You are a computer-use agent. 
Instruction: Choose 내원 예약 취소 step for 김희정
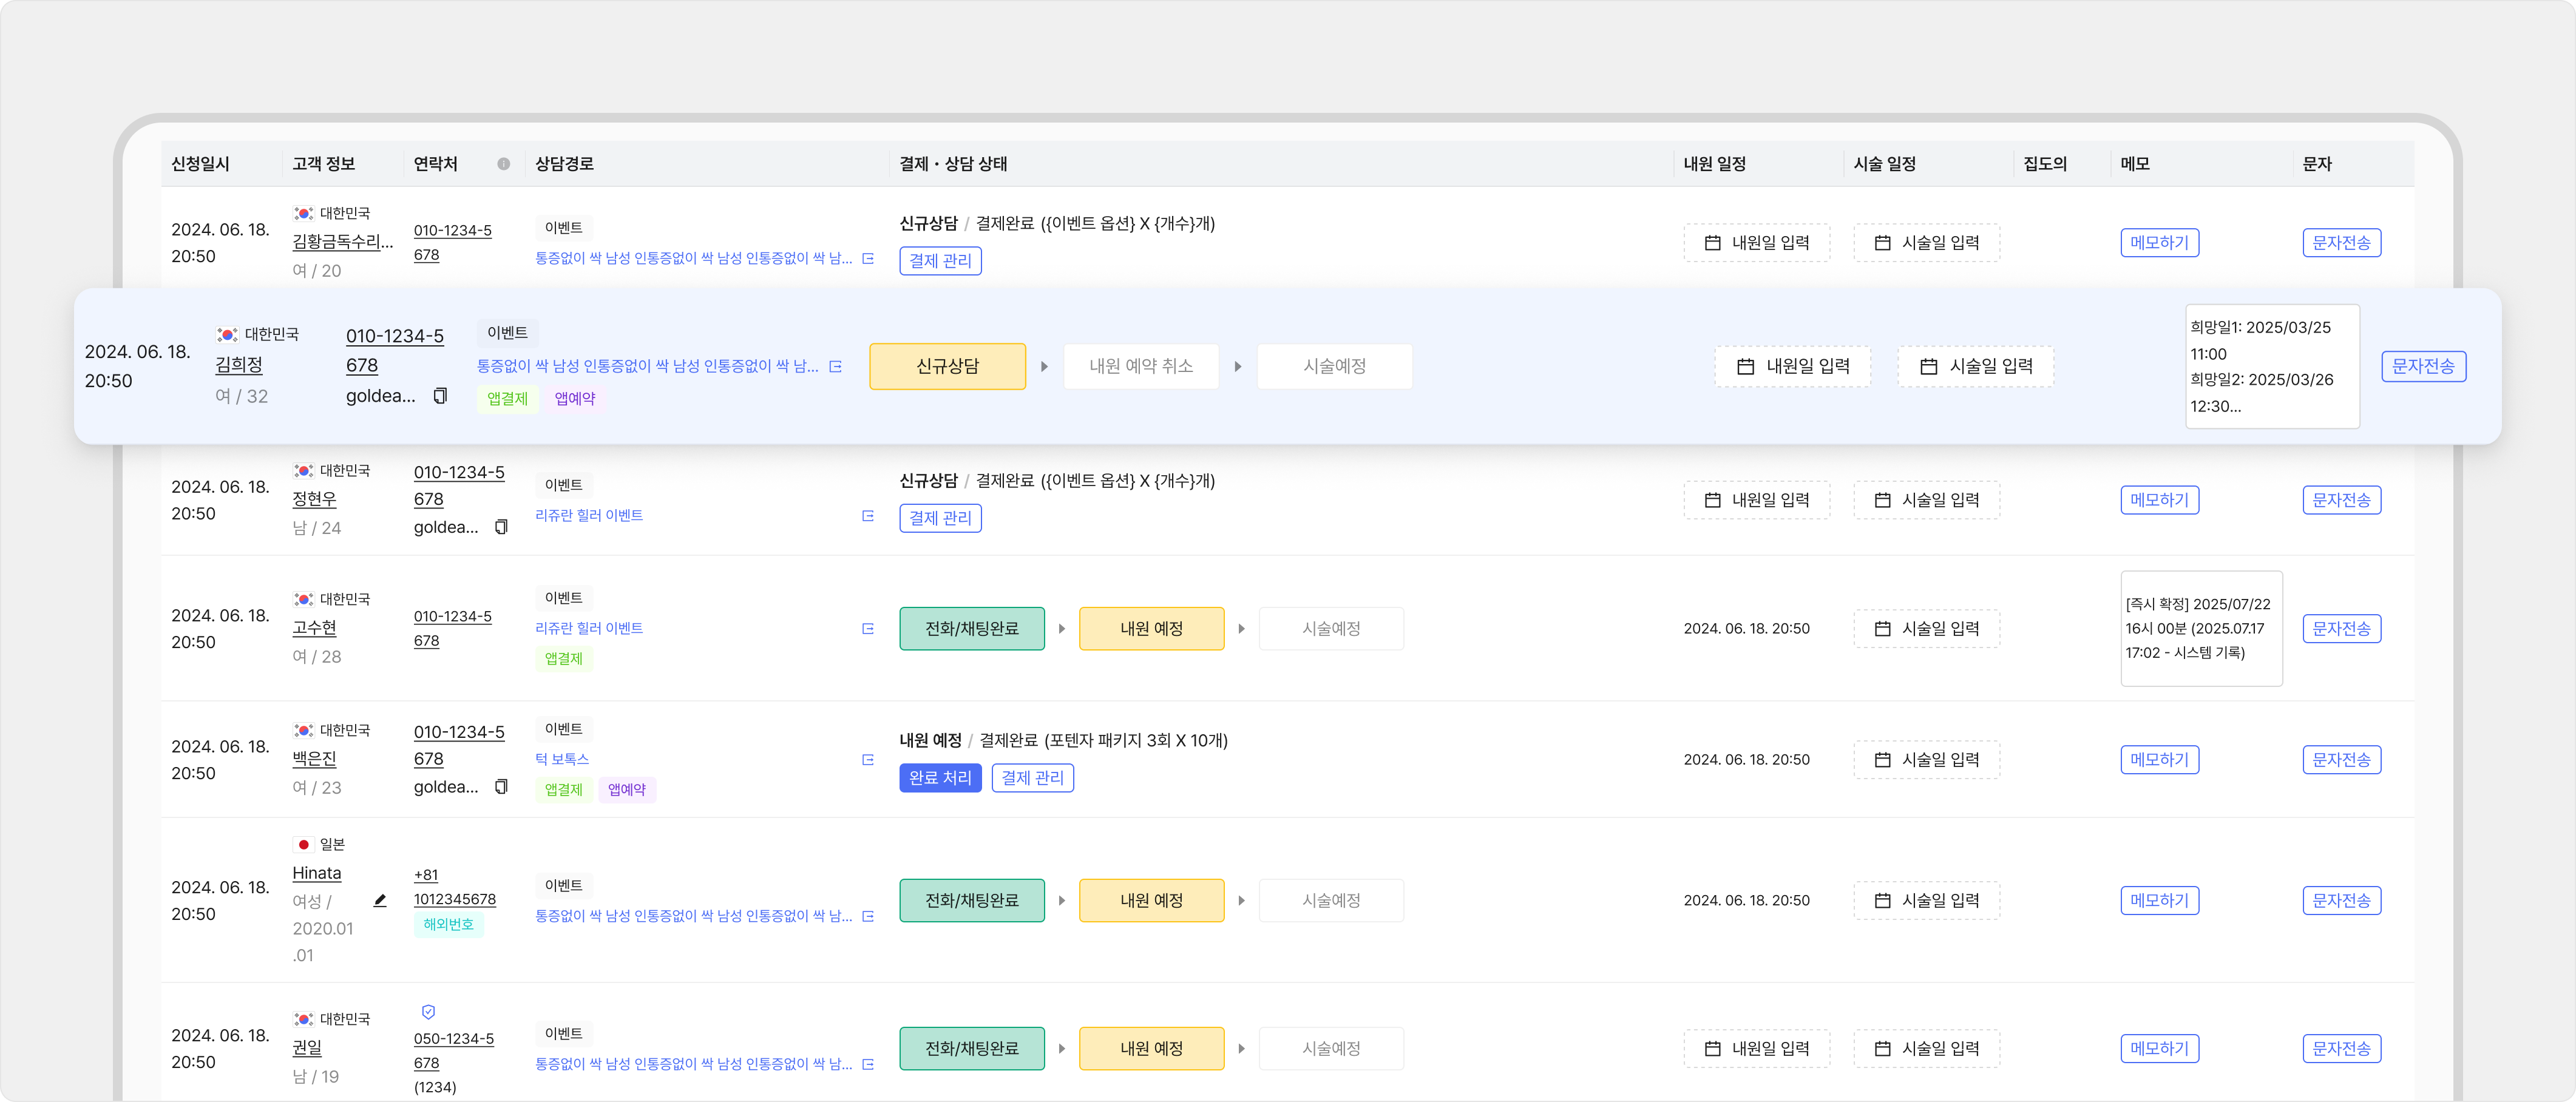[x=1141, y=367]
